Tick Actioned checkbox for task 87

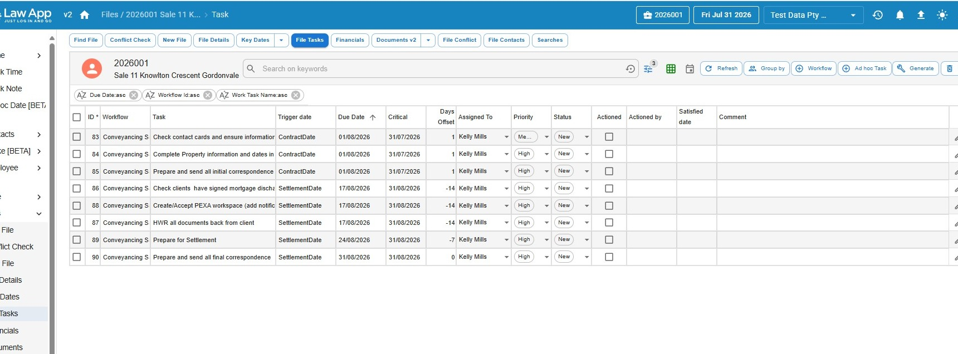pos(609,223)
